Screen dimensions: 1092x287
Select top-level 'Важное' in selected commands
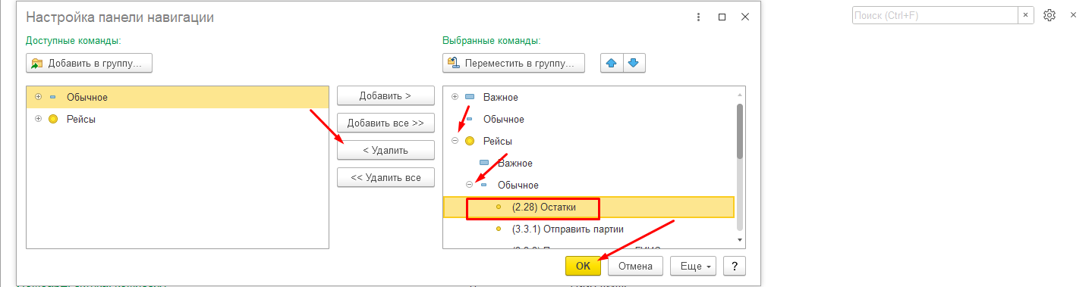589,97
